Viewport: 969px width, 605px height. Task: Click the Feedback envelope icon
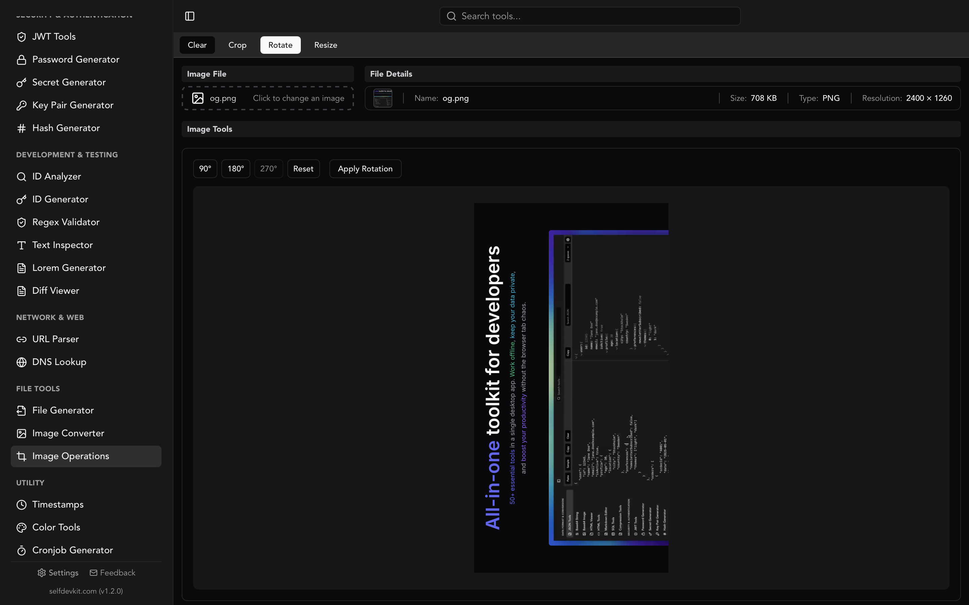pos(93,573)
